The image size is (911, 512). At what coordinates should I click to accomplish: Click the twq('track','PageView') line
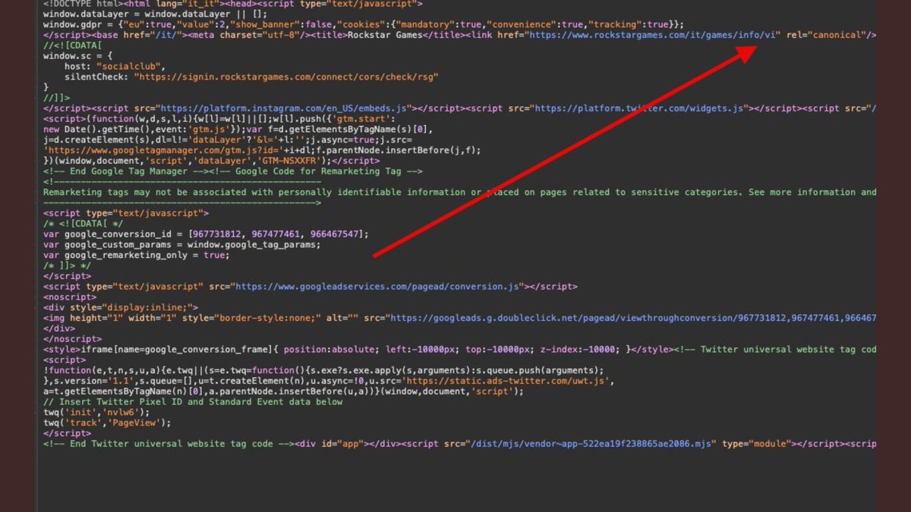click(x=107, y=422)
